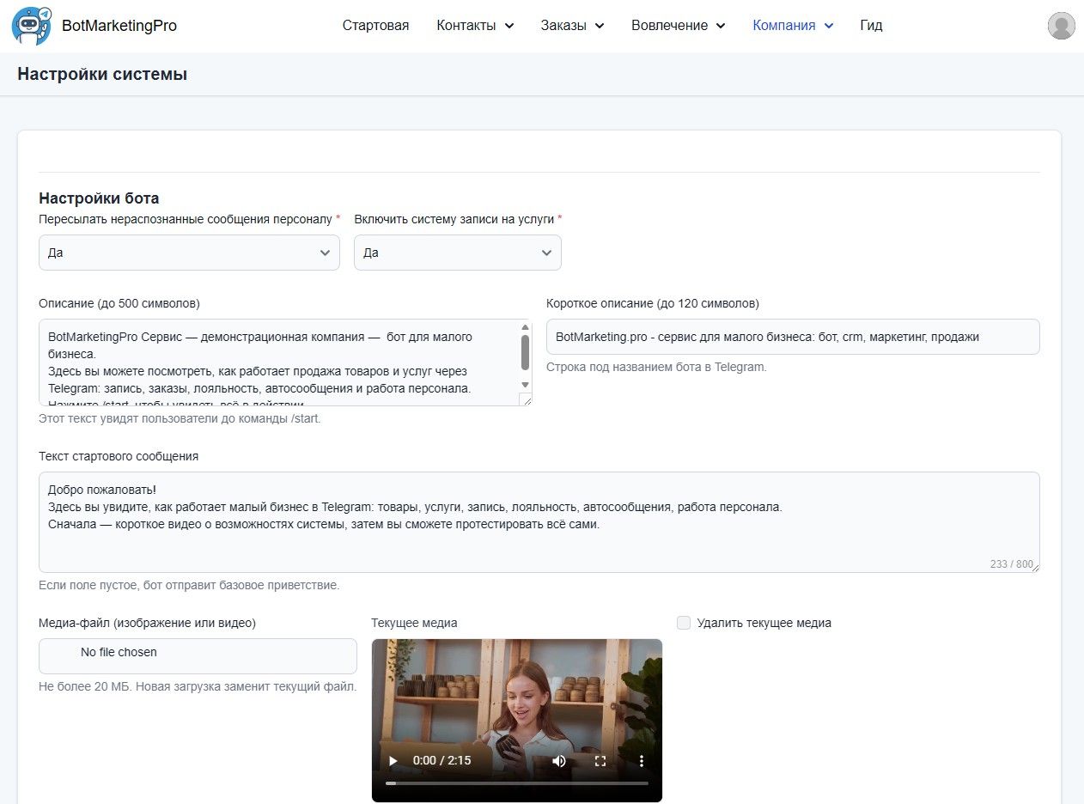This screenshot has height=804, width=1084.
Task: Open the video three-dot options menu
Action: 641,761
